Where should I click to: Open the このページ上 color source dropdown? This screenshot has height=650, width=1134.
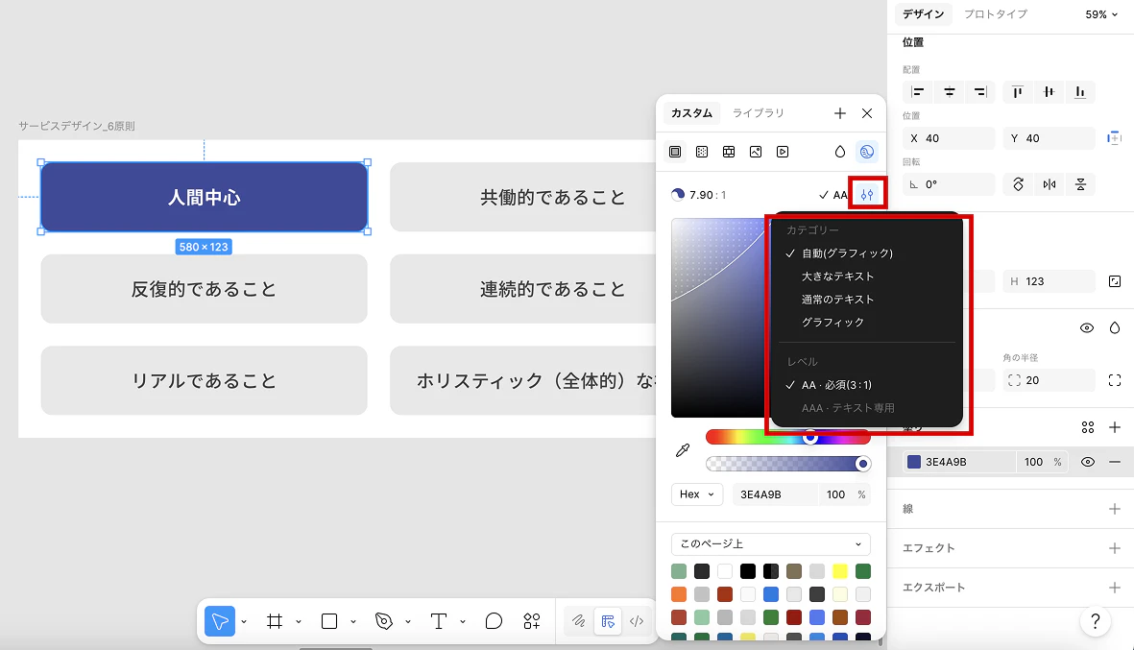pos(770,543)
